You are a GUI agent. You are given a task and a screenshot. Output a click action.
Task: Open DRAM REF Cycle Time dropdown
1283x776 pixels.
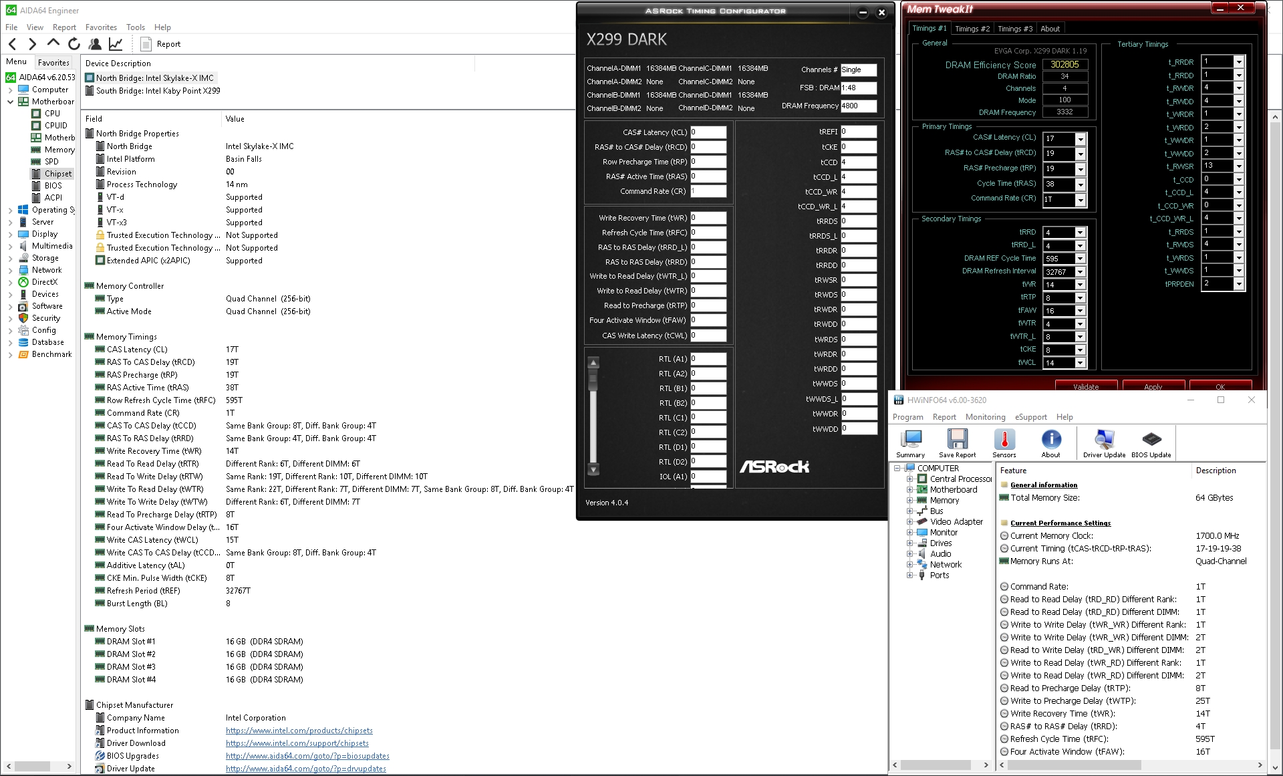1080,259
